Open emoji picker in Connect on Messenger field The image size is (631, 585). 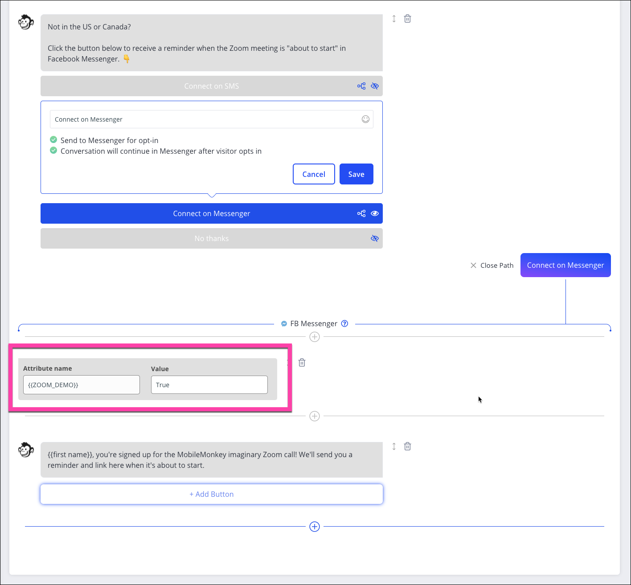365,119
